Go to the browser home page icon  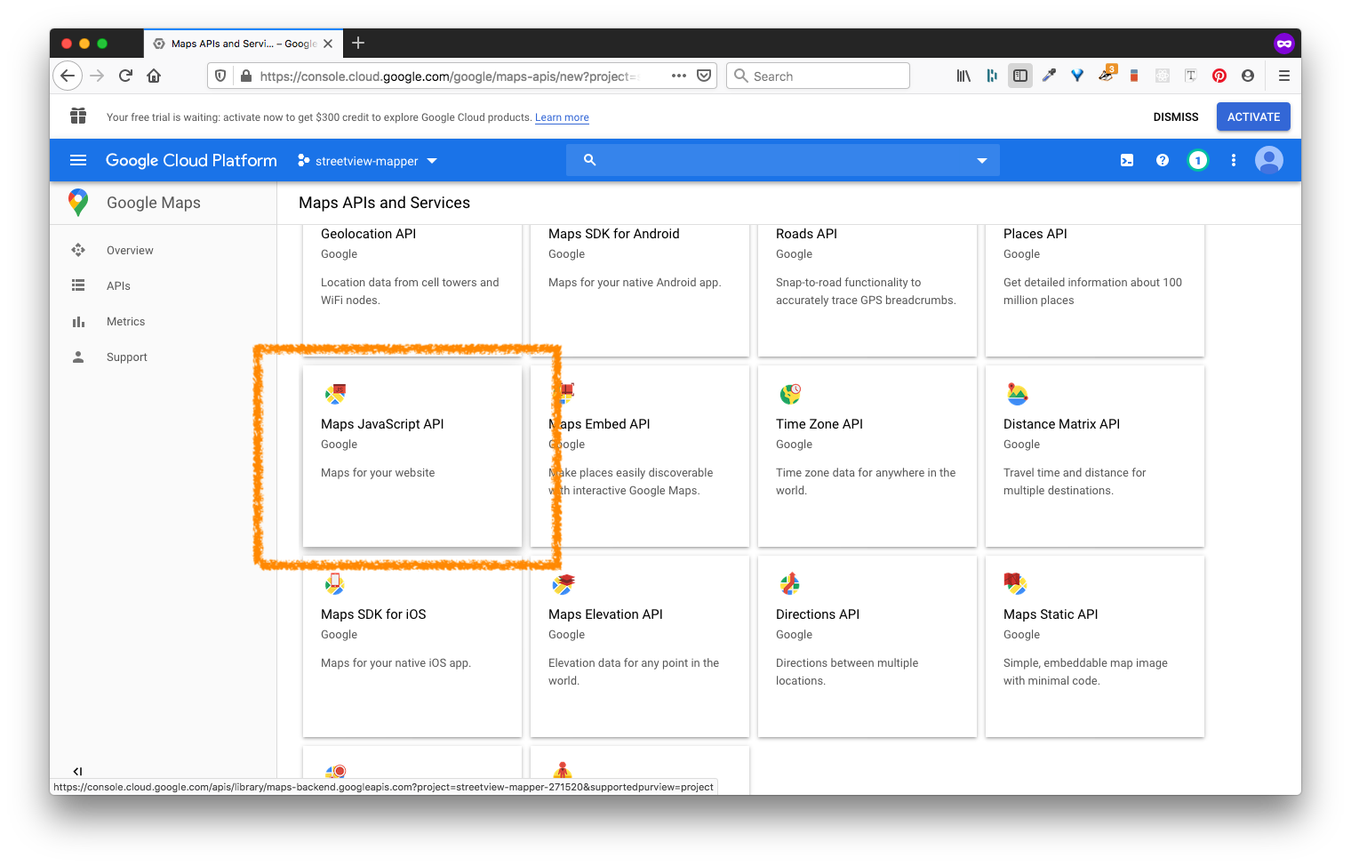tap(154, 76)
